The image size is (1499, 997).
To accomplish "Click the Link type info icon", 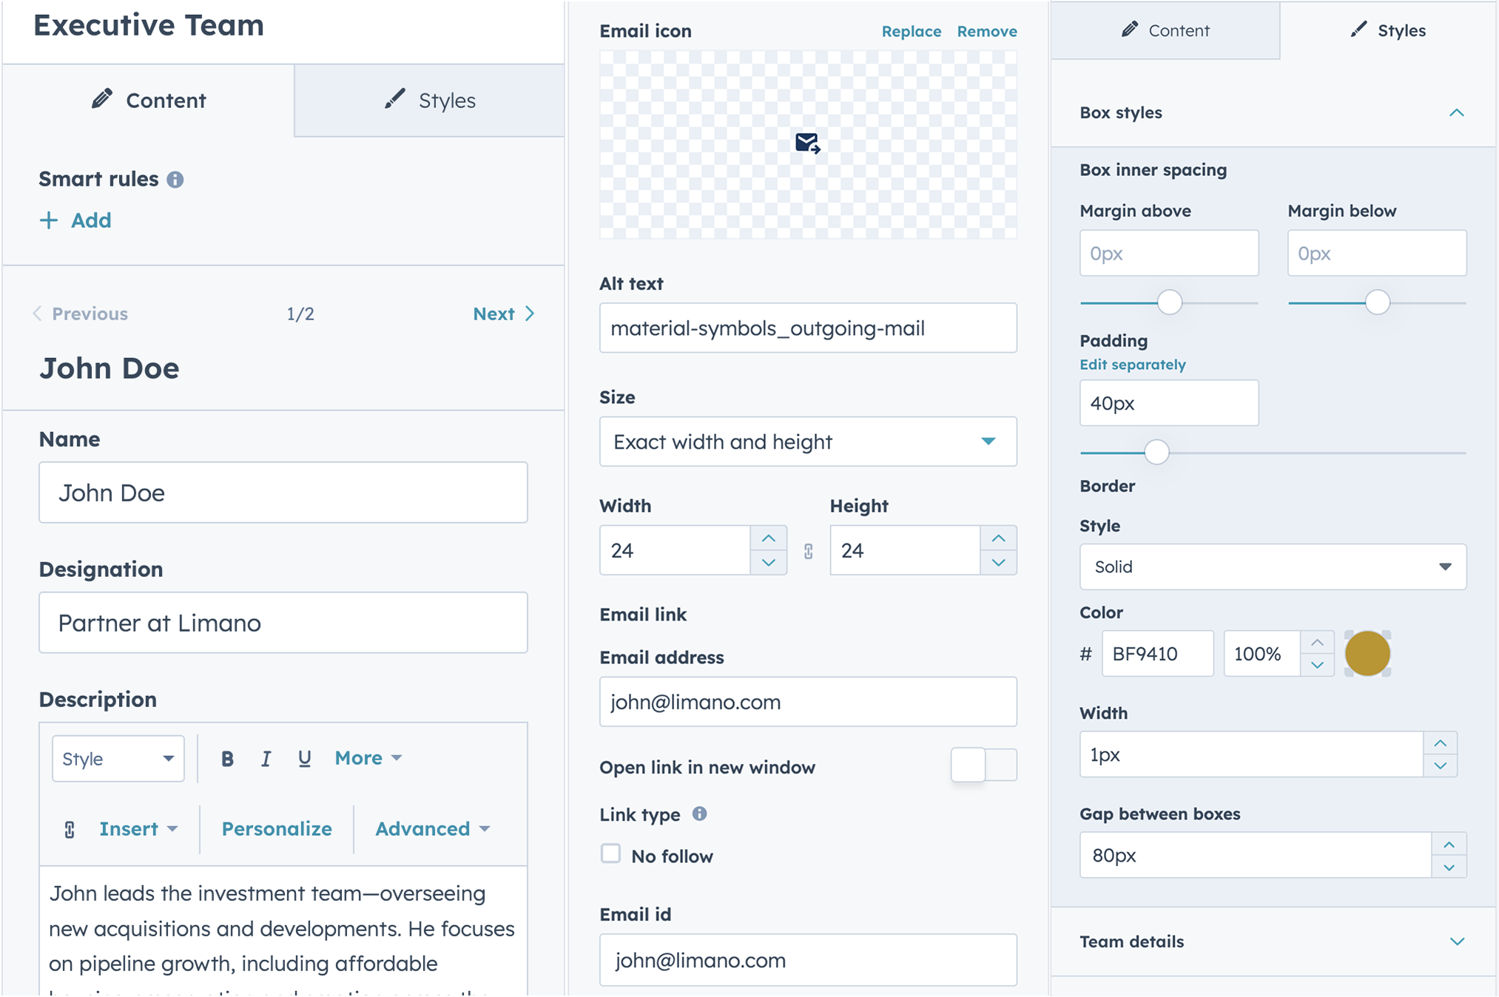I will (x=699, y=814).
